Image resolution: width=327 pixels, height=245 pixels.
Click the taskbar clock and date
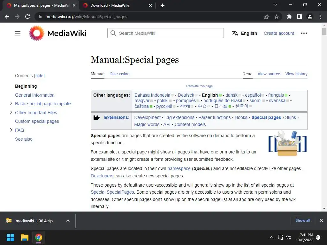pyautogui.click(x=304, y=237)
